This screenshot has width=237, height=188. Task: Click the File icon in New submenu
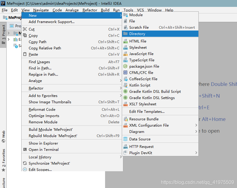tap(125, 21)
